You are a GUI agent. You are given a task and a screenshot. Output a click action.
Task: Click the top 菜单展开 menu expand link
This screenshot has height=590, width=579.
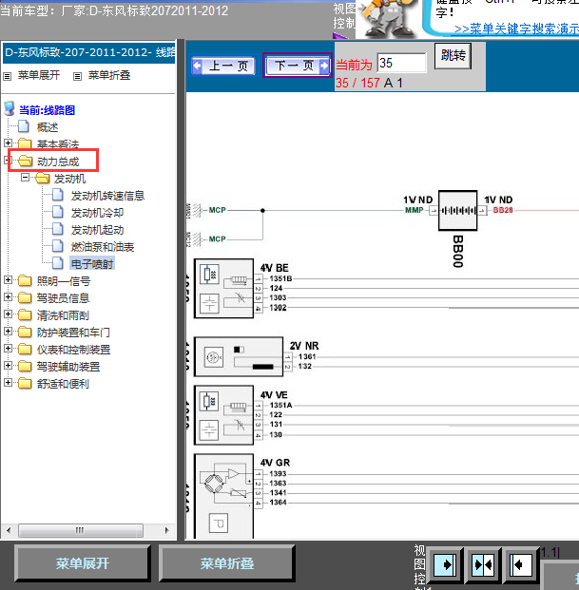[x=39, y=75]
